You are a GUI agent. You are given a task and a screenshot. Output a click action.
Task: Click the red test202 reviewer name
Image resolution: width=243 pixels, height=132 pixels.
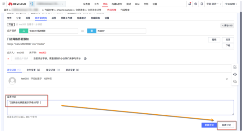42,53
